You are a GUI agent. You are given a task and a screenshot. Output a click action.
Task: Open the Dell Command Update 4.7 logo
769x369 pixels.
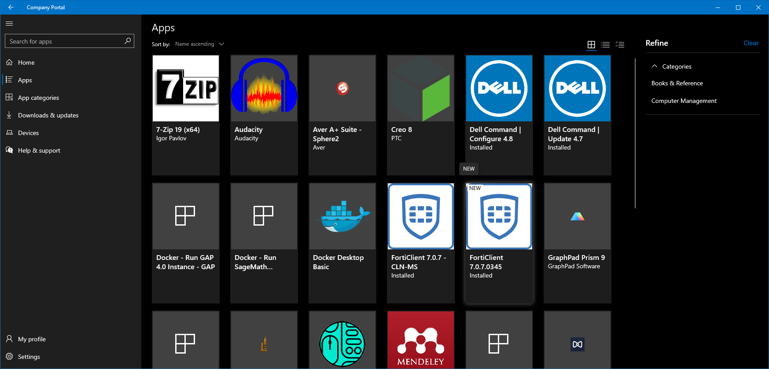click(578, 88)
